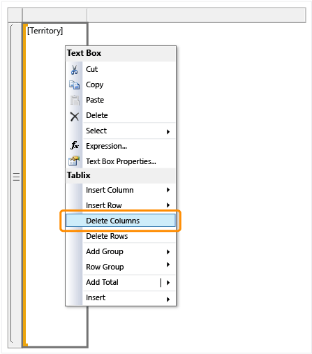
Task: Expand the Select submenu arrow
Action: 168,132
